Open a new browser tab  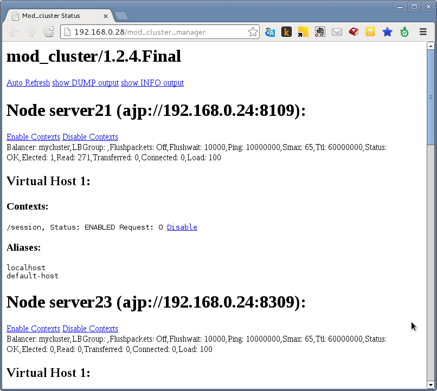pyautogui.click(x=121, y=16)
